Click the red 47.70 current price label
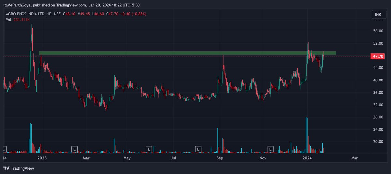This screenshot has height=174, width=391. [378, 56]
